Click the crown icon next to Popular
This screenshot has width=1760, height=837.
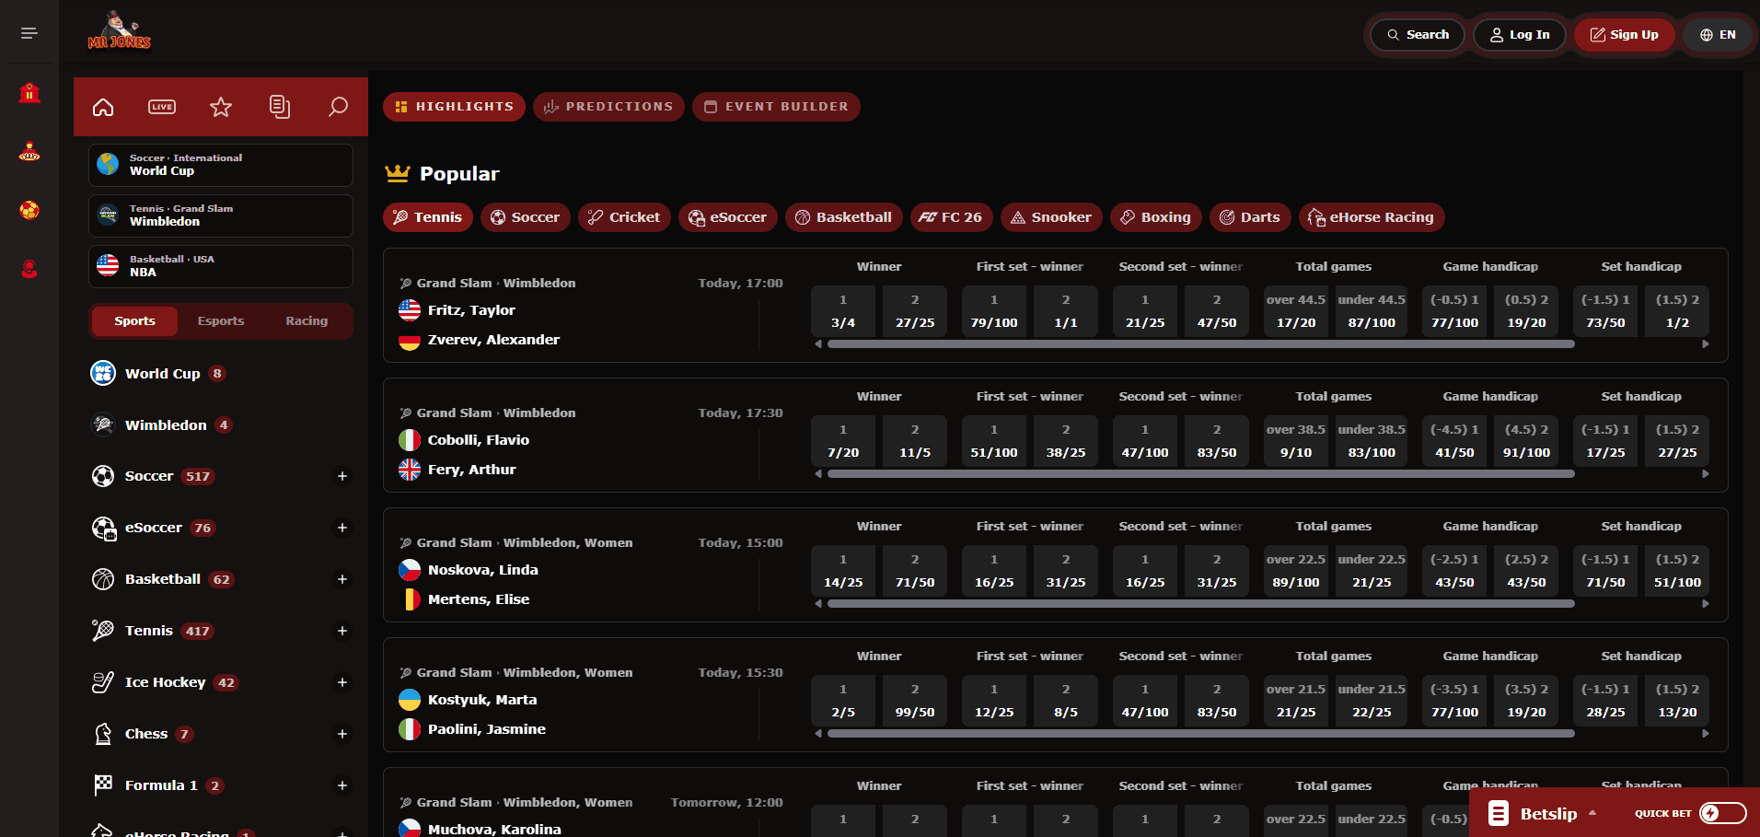[x=398, y=173]
